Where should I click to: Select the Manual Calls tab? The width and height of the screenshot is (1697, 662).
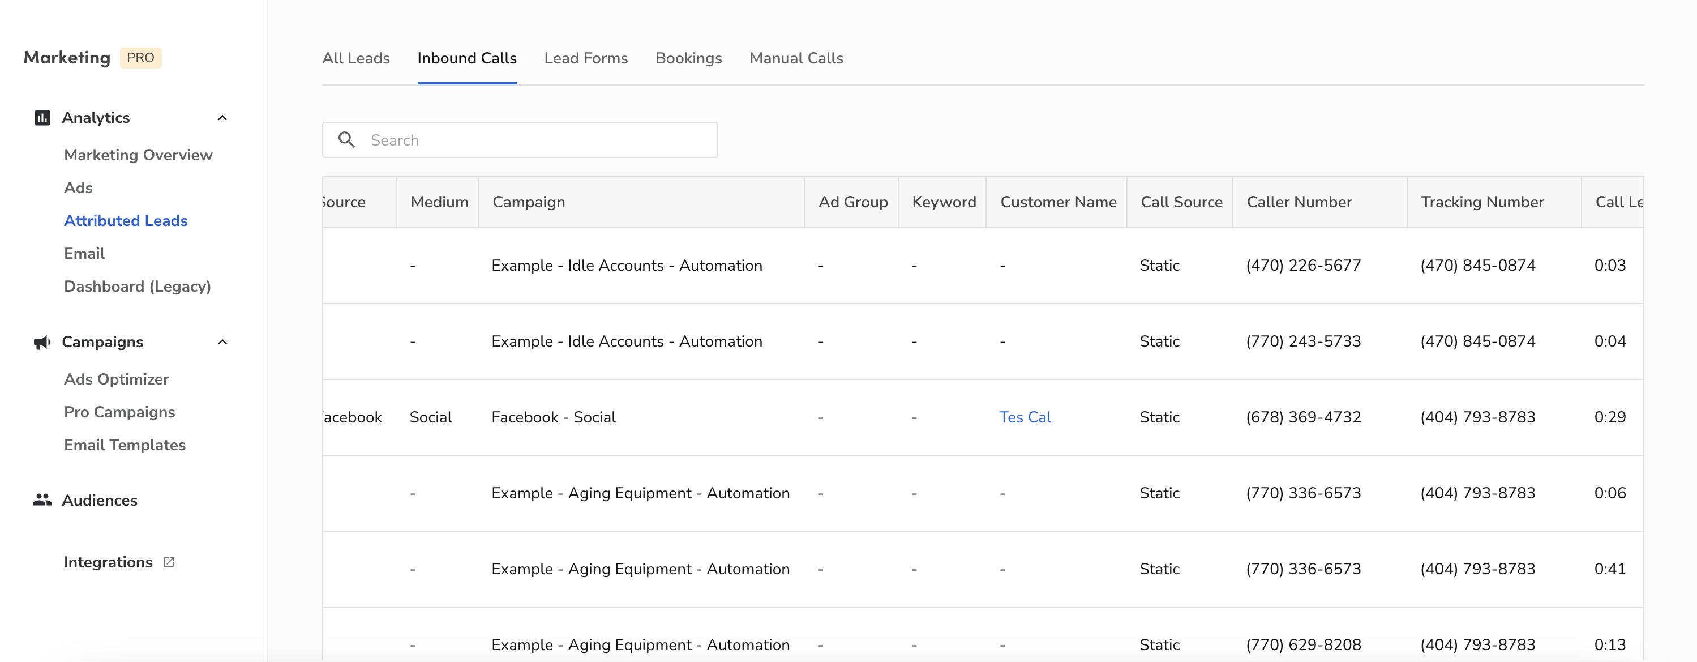click(x=796, y=58)
